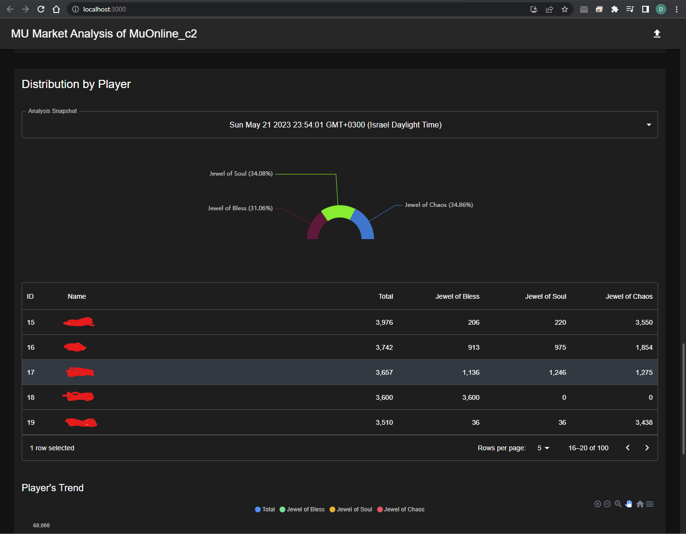
Task: Toggle Jewel of Chaos legend series
Action: tap(401, 509)
